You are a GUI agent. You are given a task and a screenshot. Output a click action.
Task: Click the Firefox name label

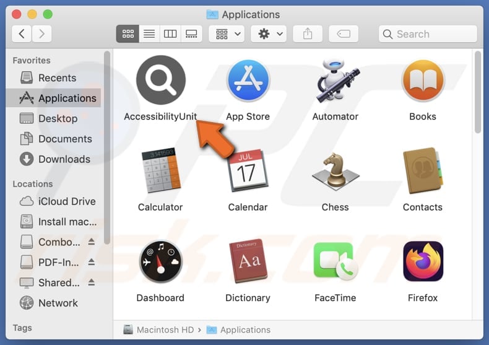click(423, 297)
